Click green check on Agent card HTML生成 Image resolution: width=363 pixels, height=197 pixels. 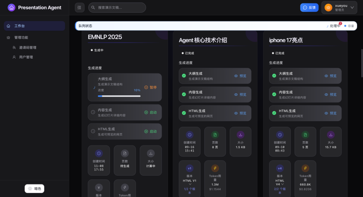[x=184, y=113]
